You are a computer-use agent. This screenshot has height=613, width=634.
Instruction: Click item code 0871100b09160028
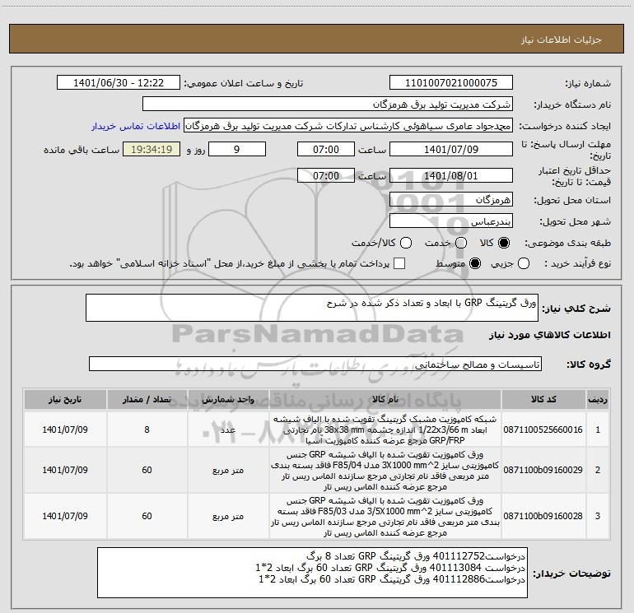point(543,516)
